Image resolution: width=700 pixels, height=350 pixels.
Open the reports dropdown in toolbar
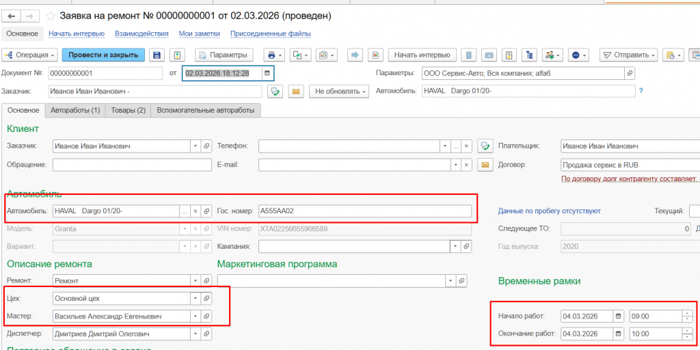[x=326, y=55]
